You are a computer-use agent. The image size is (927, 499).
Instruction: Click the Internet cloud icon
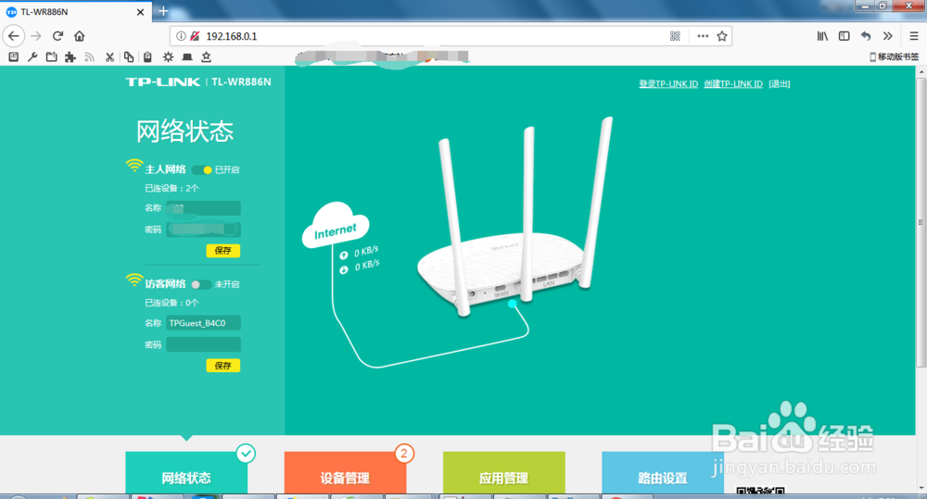pyautogui.click(x=336, y=226)
